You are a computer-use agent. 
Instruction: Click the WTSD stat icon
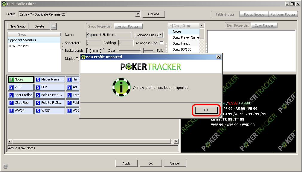point(38,111)
